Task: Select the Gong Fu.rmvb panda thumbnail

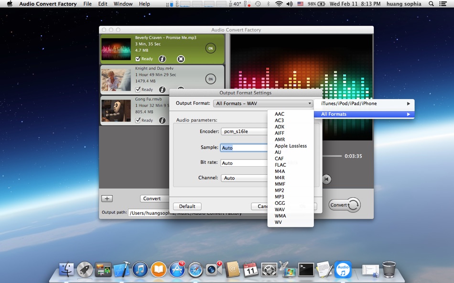Action: pos(116,111)
